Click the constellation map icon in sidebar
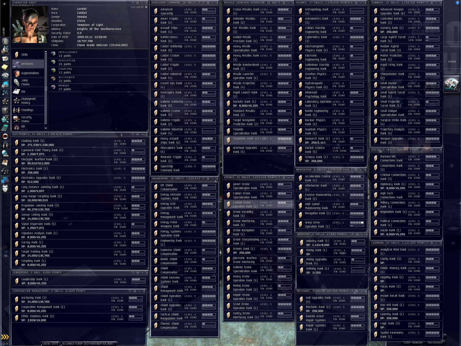 coord(5,93)
